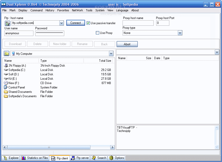This screenshot has height=162, width=222.
Task: Select the Kit (E:) drive icon
Action: coord(6,79)
